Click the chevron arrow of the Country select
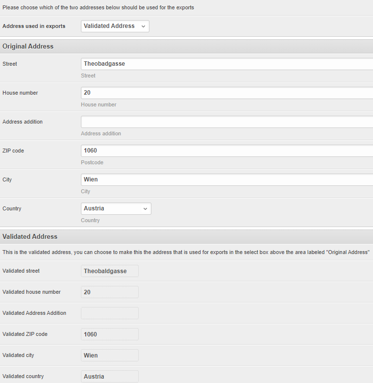Screen dimensions: 373x383 (145, 209)
